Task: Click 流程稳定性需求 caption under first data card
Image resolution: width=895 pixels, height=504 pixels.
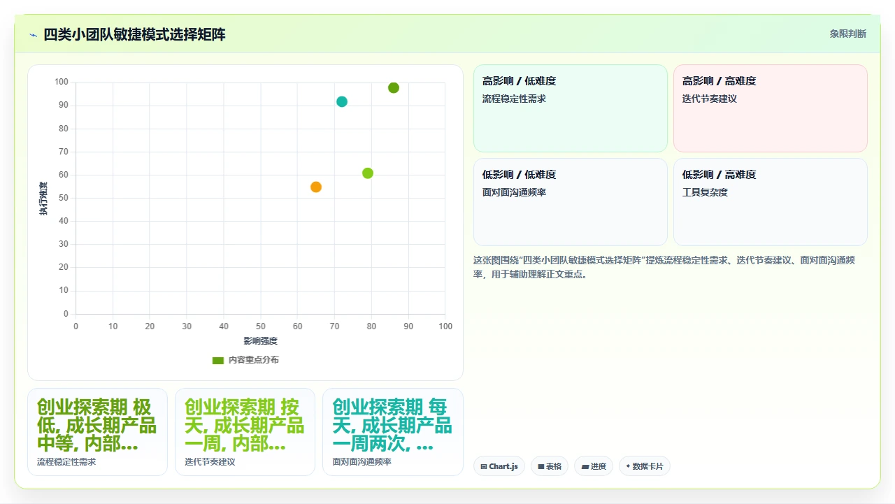Action: pos(66,462)
